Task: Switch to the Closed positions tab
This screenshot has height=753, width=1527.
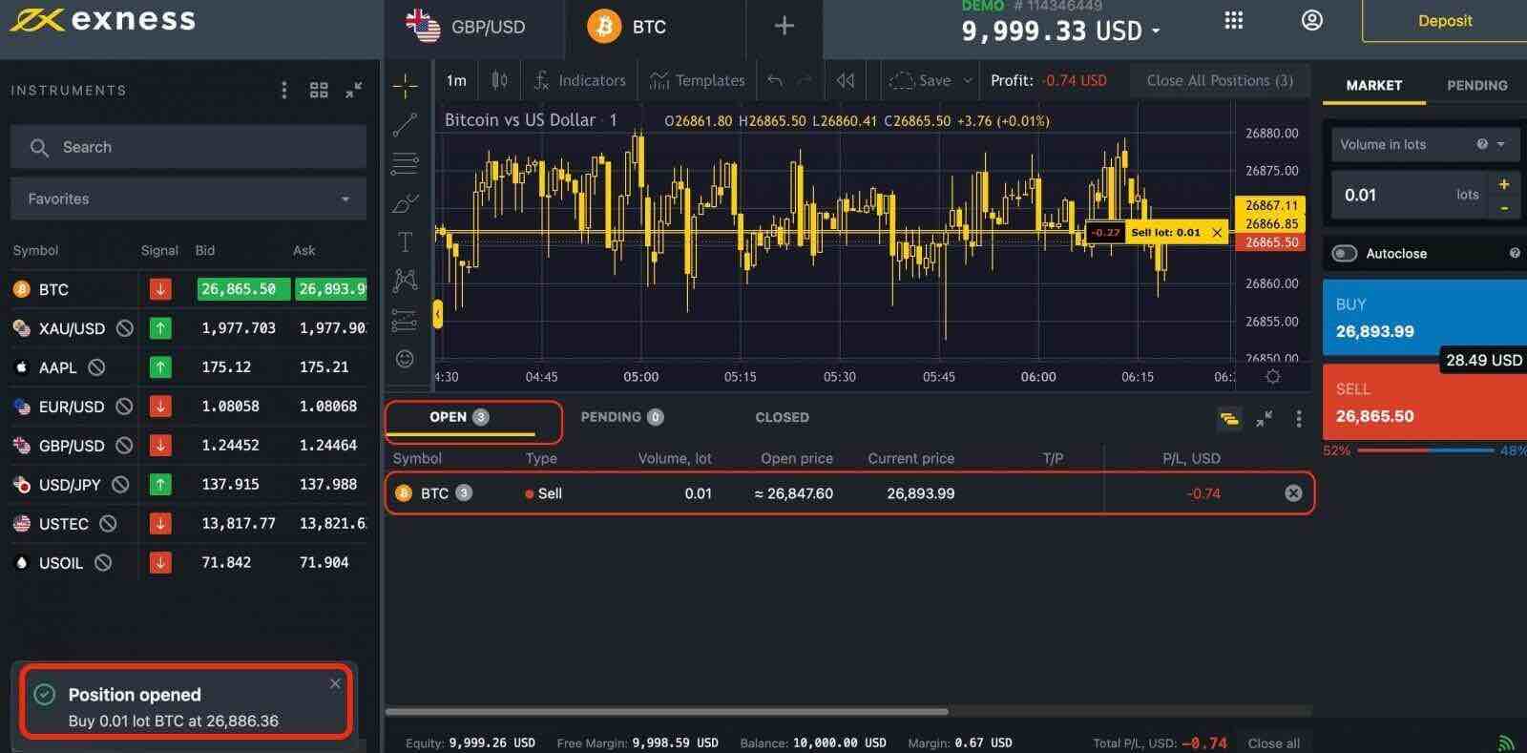Action: pyautogui.click(x=782, y=417)
